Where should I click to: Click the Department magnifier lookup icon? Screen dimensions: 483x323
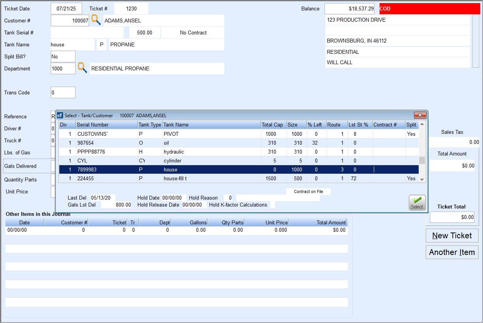[x=82, y=68]
